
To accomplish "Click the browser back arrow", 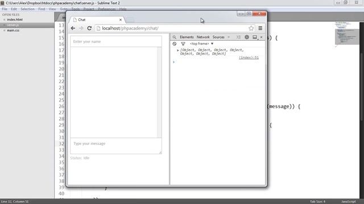I will coord(73,28).
